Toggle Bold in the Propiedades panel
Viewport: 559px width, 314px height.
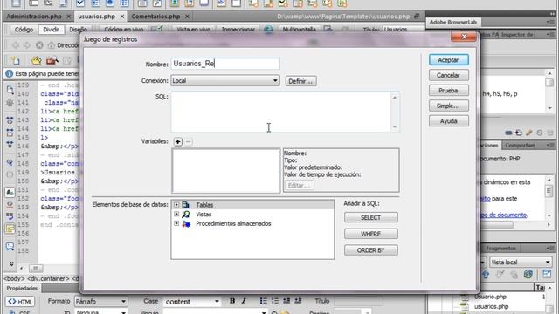pos(232,301)
